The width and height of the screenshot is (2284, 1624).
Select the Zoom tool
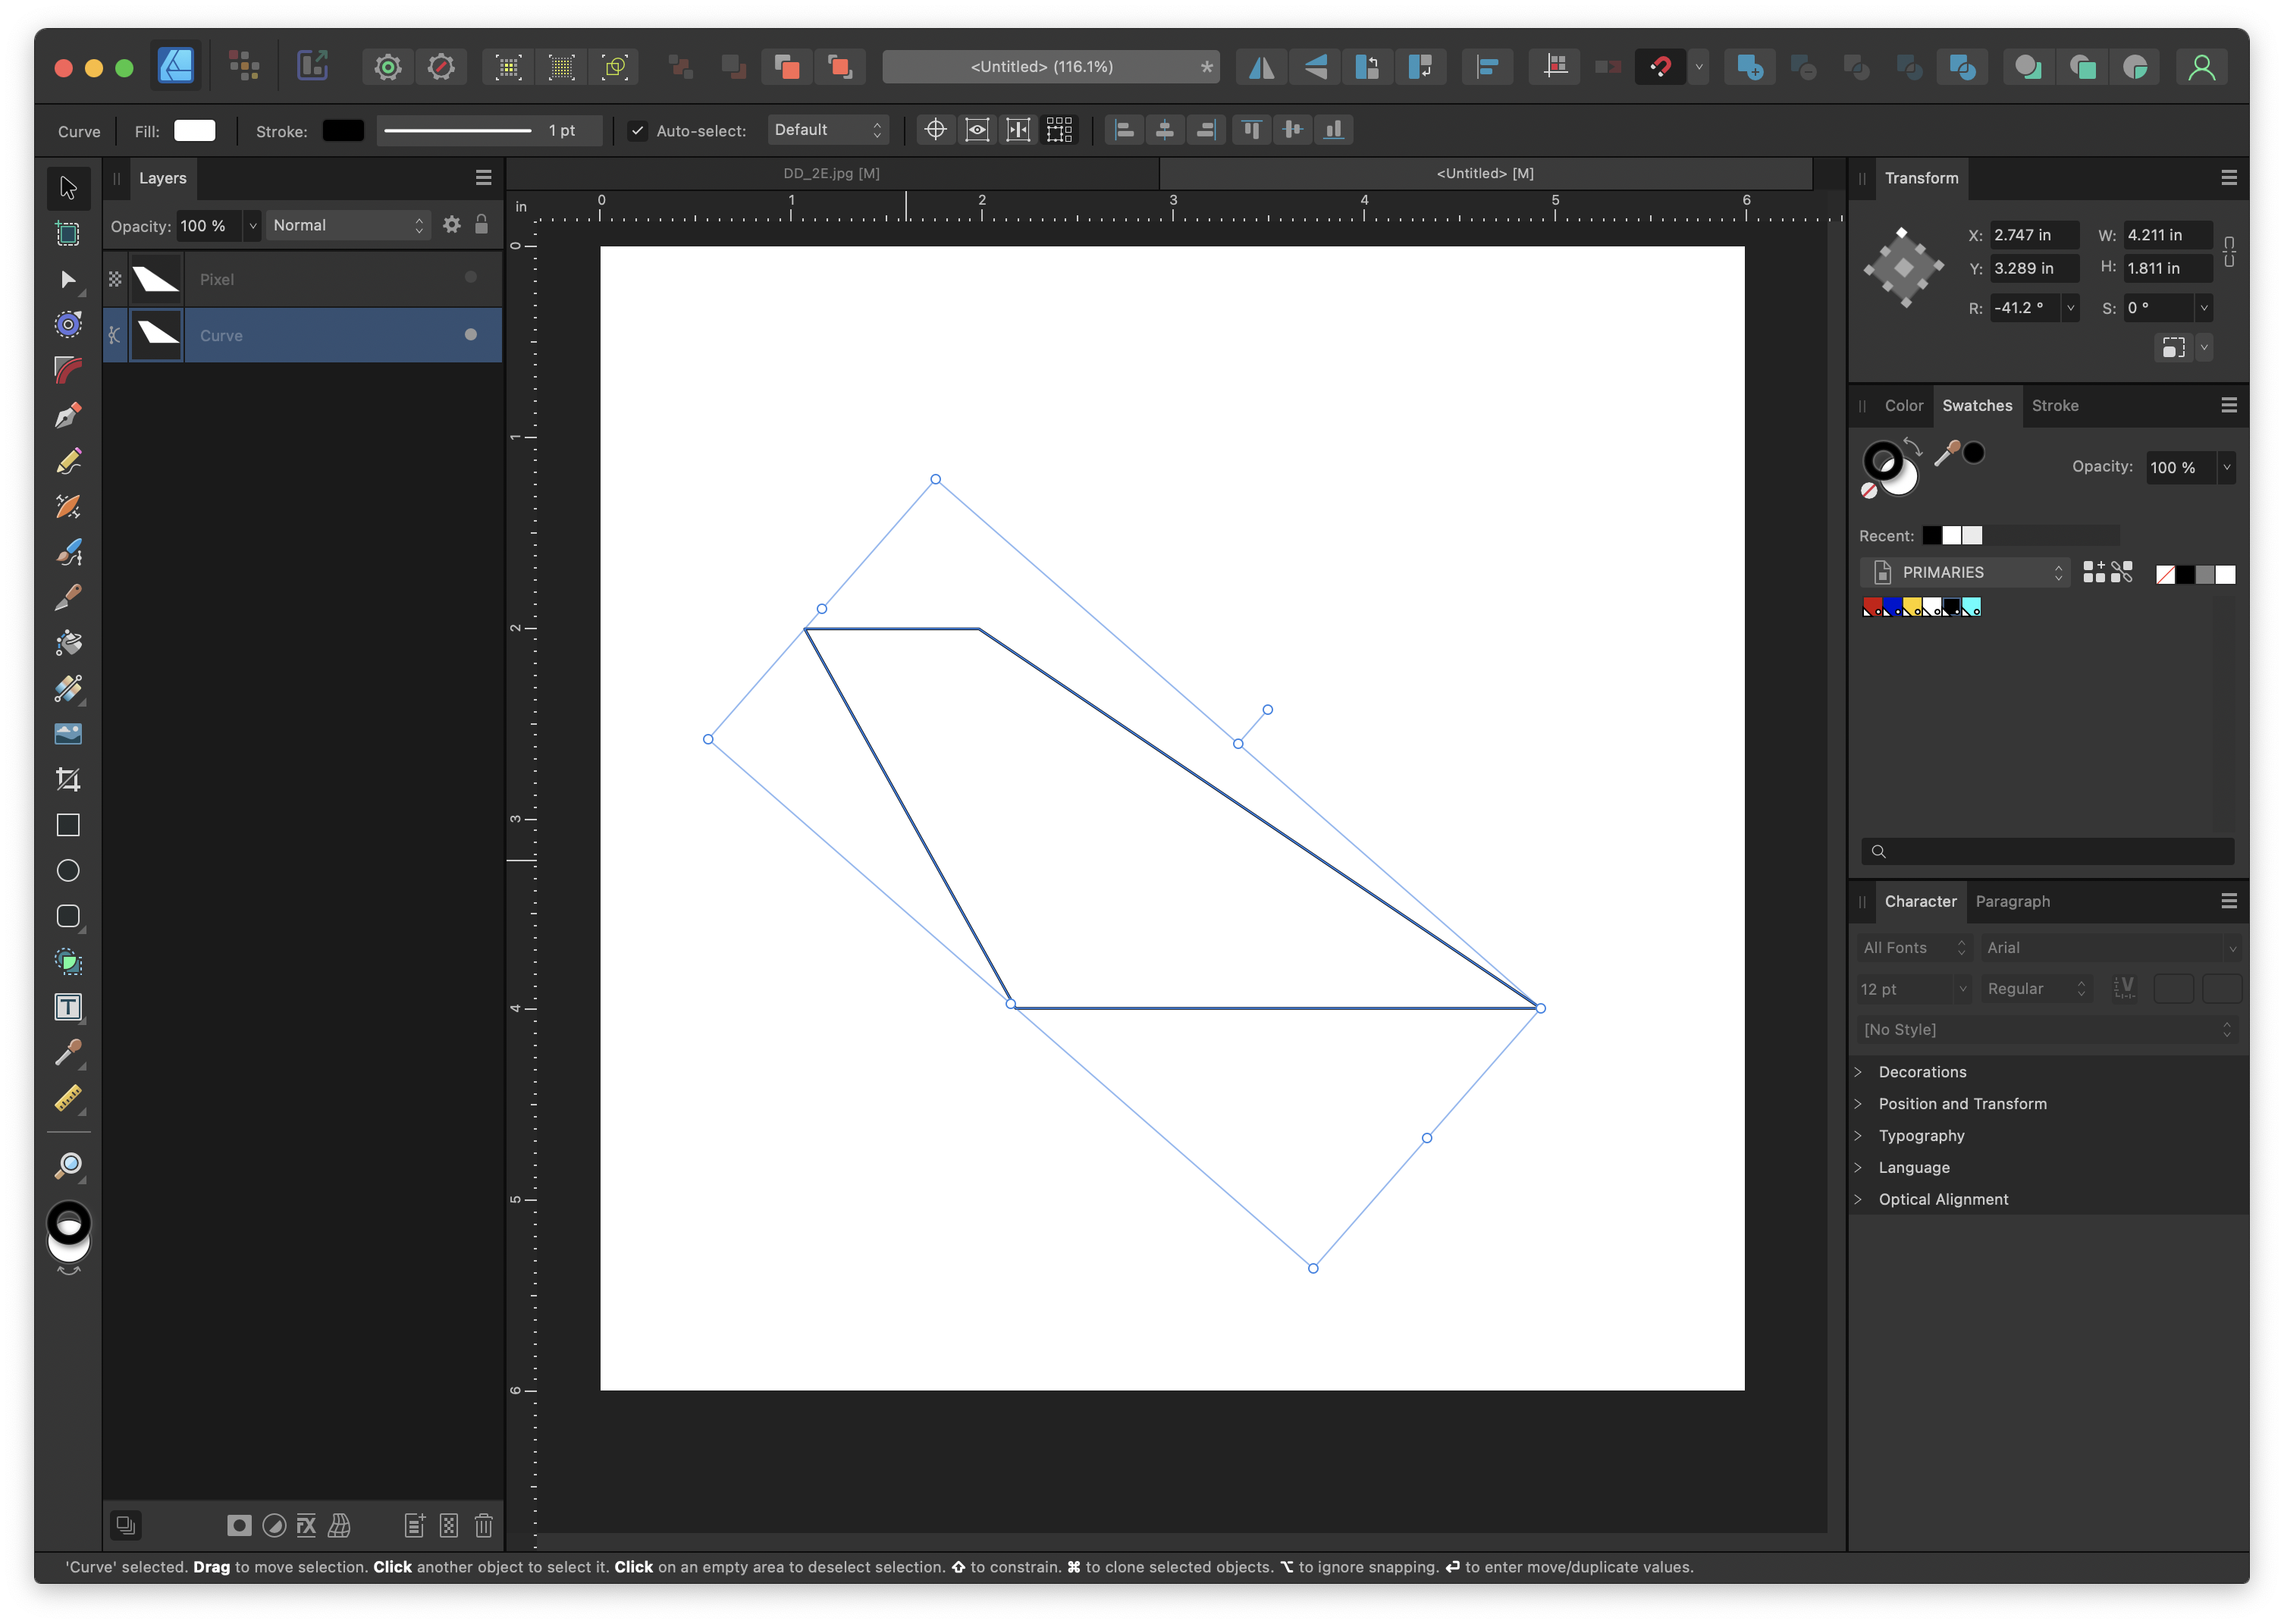(68, 1165)
